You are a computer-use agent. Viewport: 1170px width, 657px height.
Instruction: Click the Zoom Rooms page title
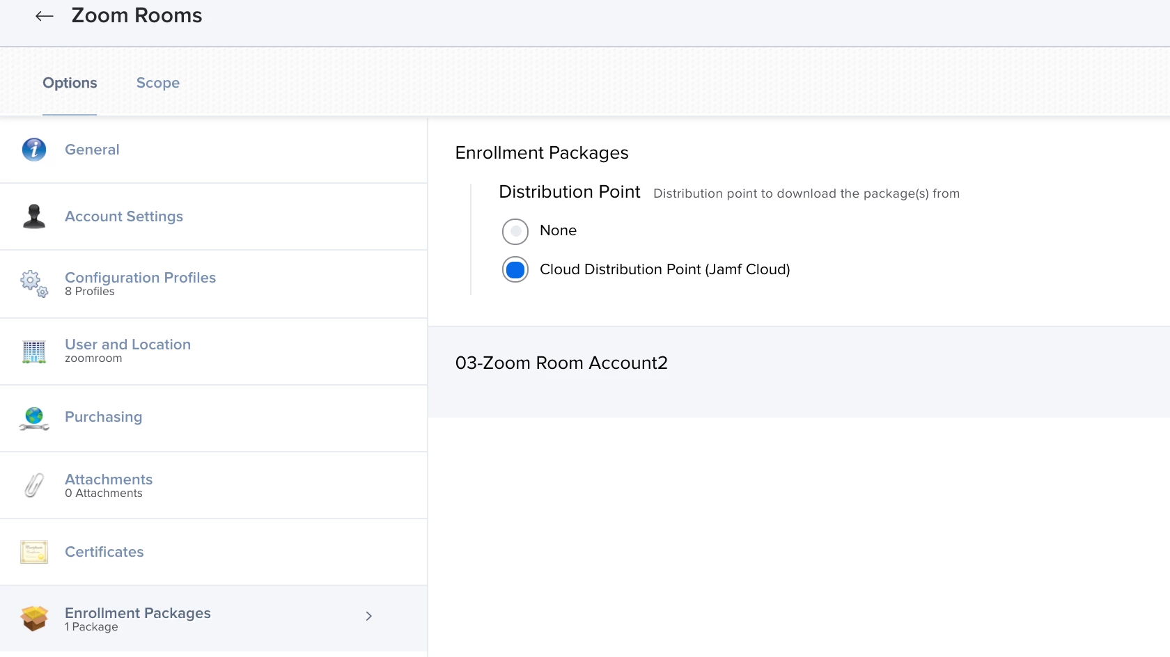[136, 15]
